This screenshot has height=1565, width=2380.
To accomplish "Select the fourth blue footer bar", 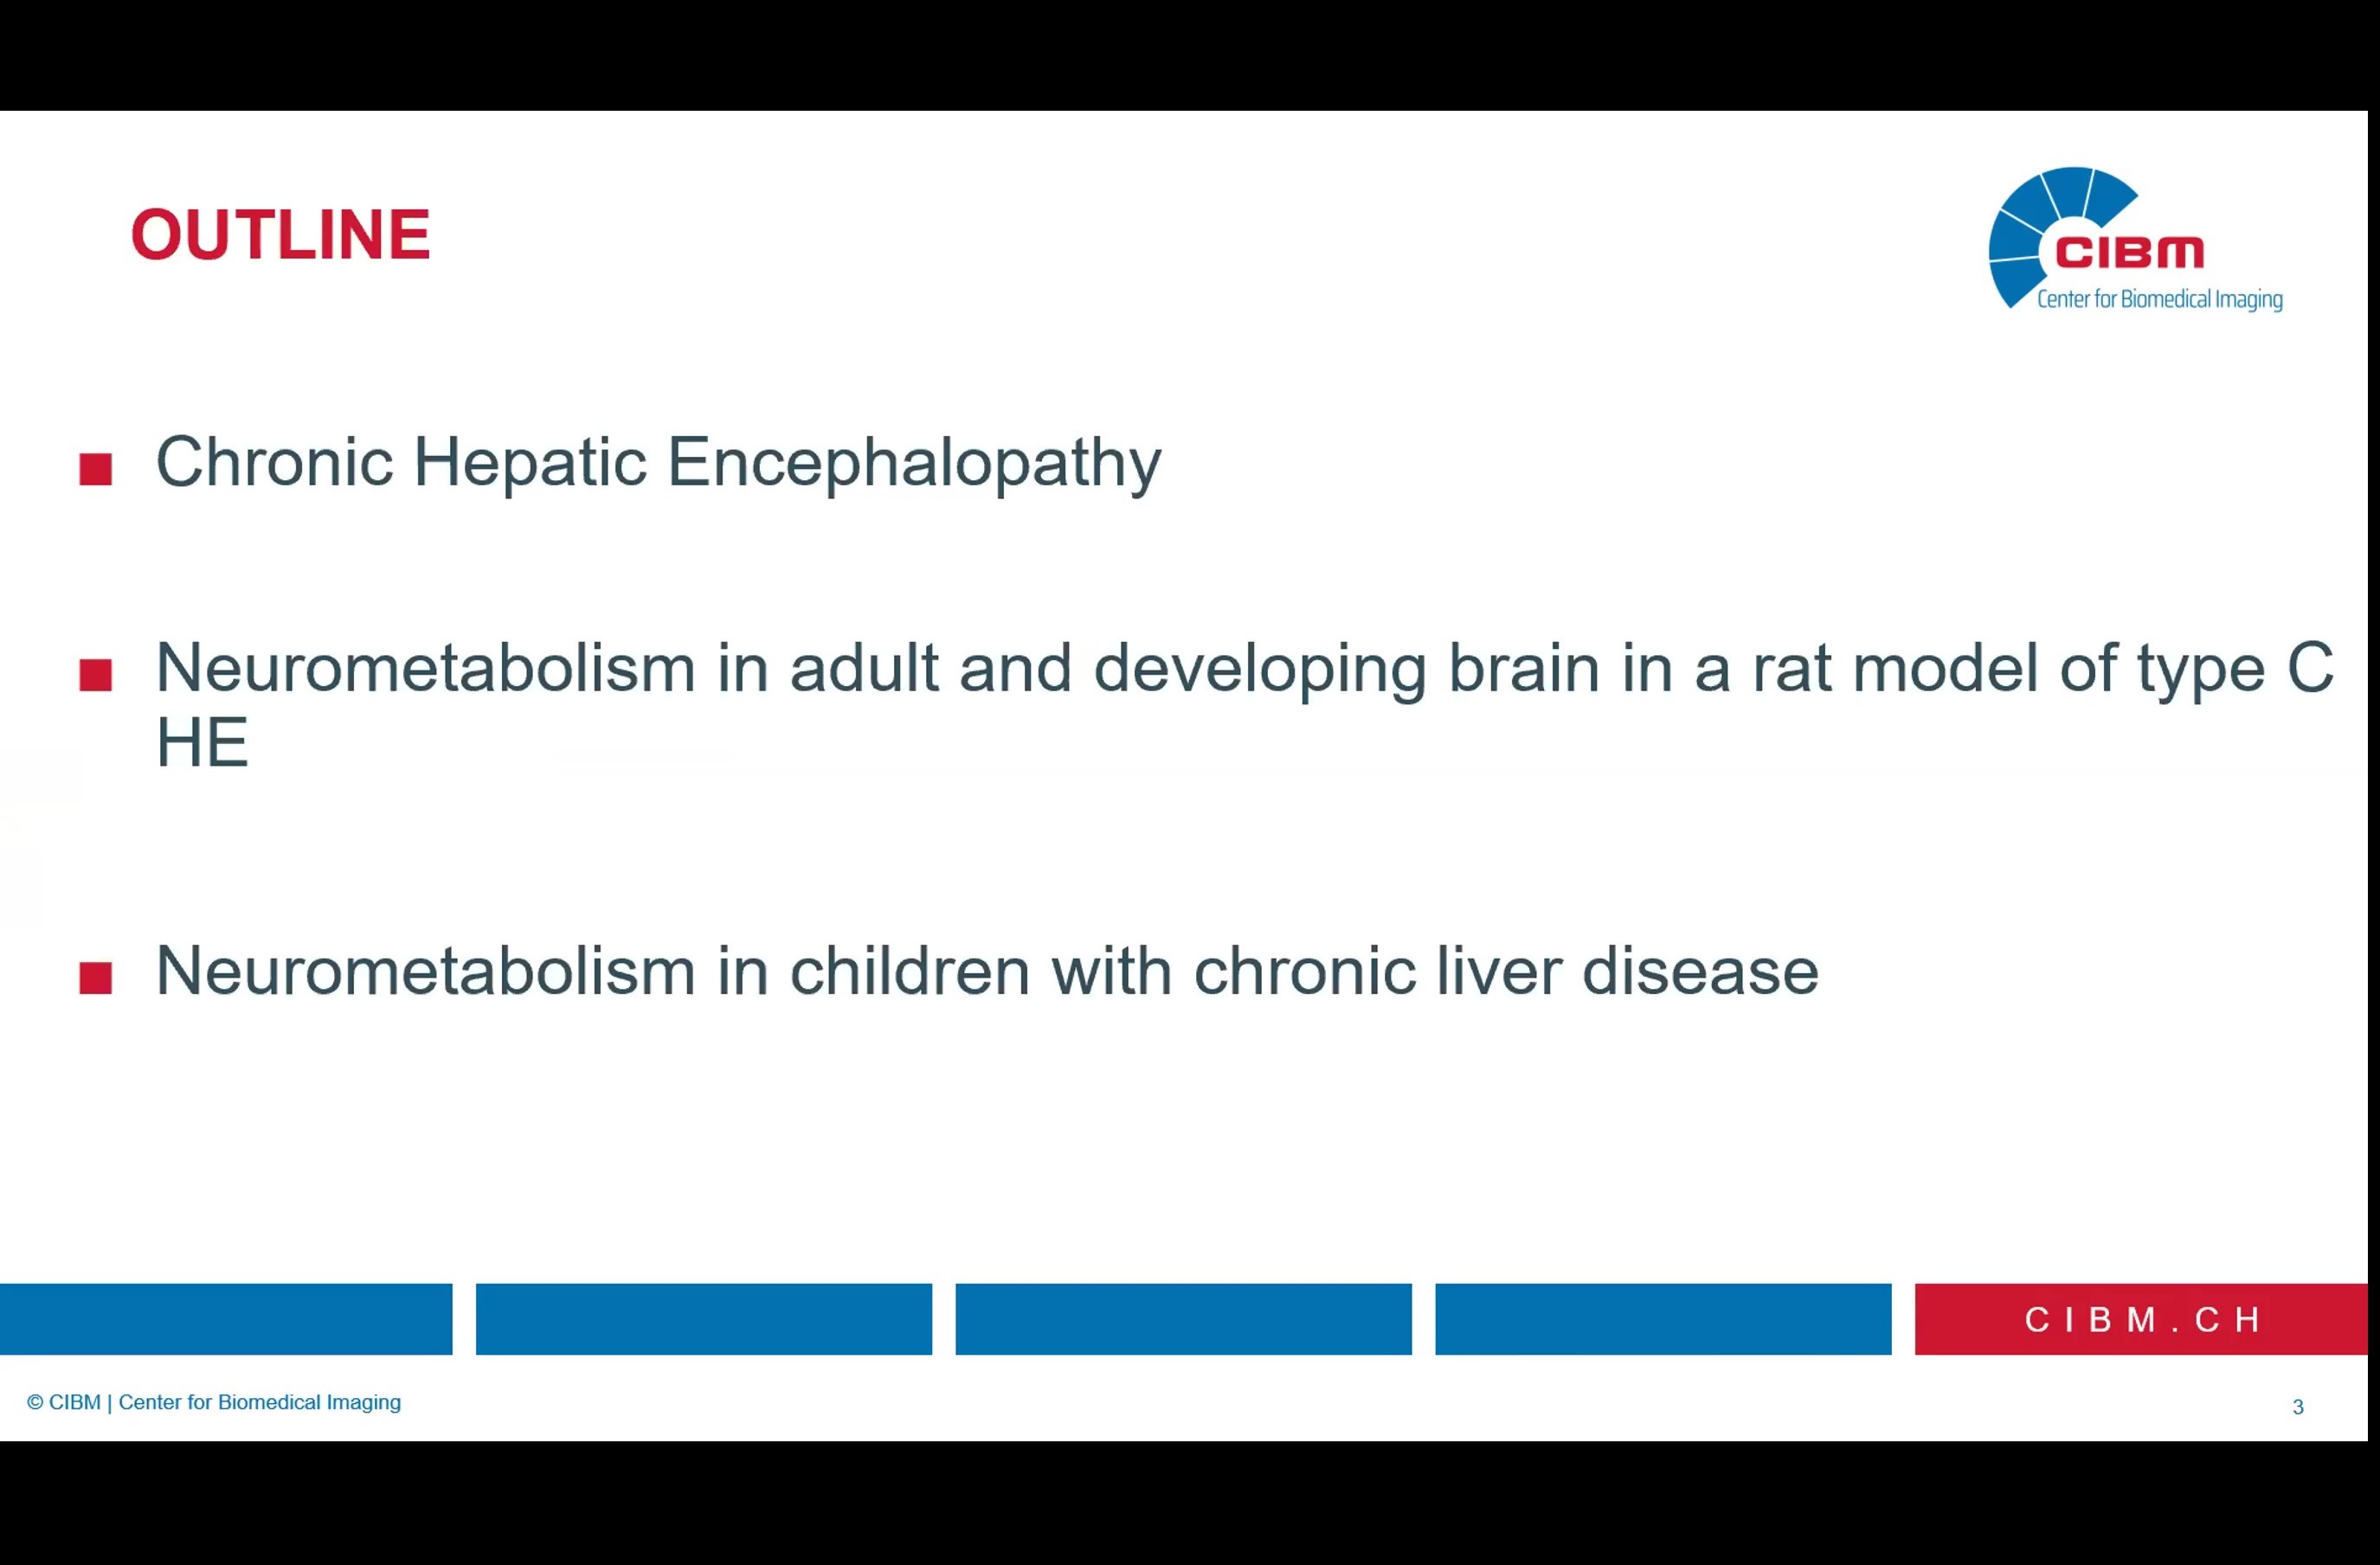I will [x=1662, y=1318].
